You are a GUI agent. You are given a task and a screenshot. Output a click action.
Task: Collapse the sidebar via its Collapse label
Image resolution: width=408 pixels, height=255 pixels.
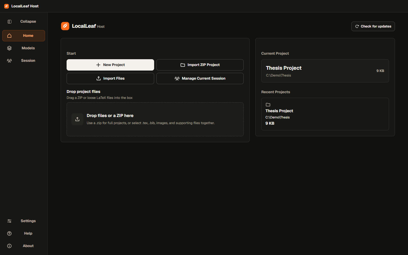coord(28,22)
